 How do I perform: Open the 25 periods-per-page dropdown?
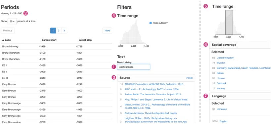coord(12,21)
